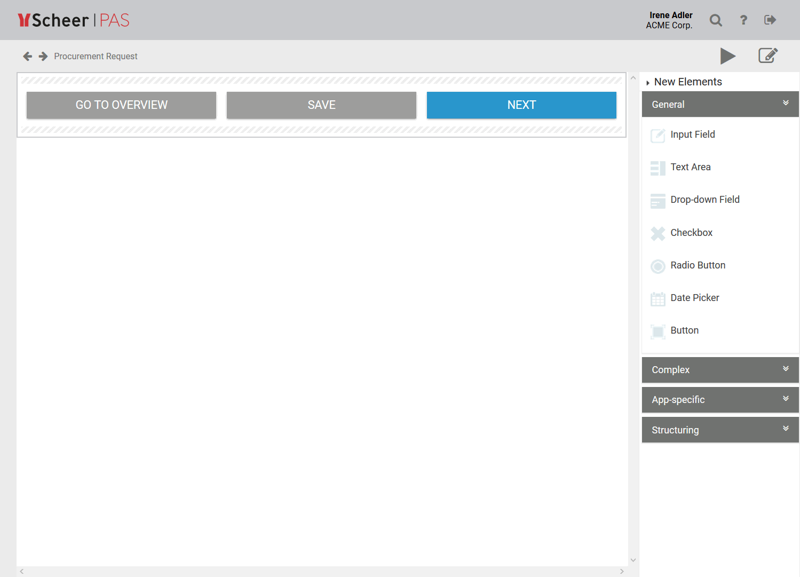Click the search magnifier icon
Image resolution: width=800 pixels, height=577 pixels.
[x=716, y=20]
